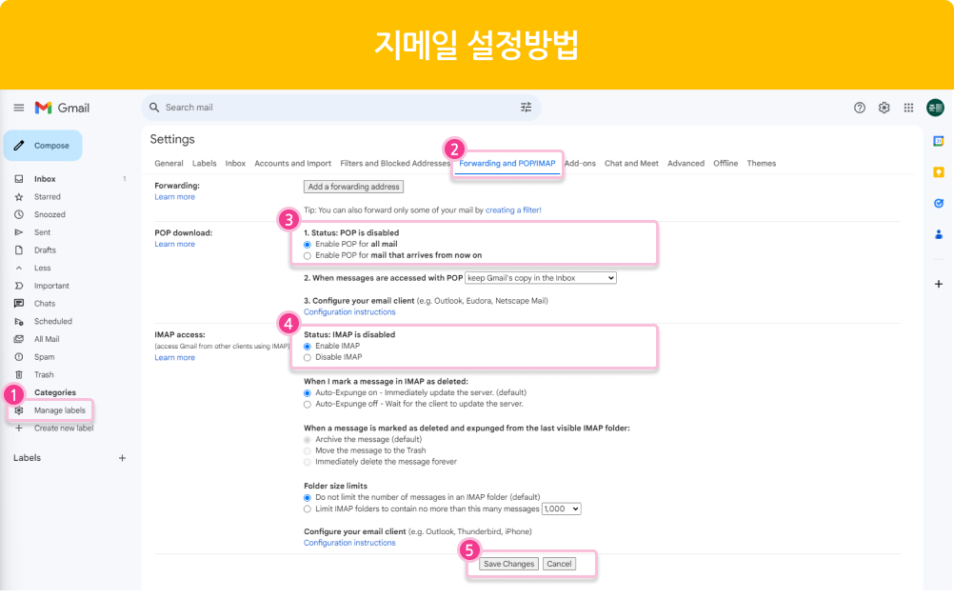Screen dimensions: 954x599
Task: Click the Snoozed clock icon
Action: 19,214
